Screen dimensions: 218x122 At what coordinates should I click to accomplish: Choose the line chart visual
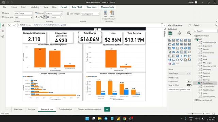coord(170,44)
